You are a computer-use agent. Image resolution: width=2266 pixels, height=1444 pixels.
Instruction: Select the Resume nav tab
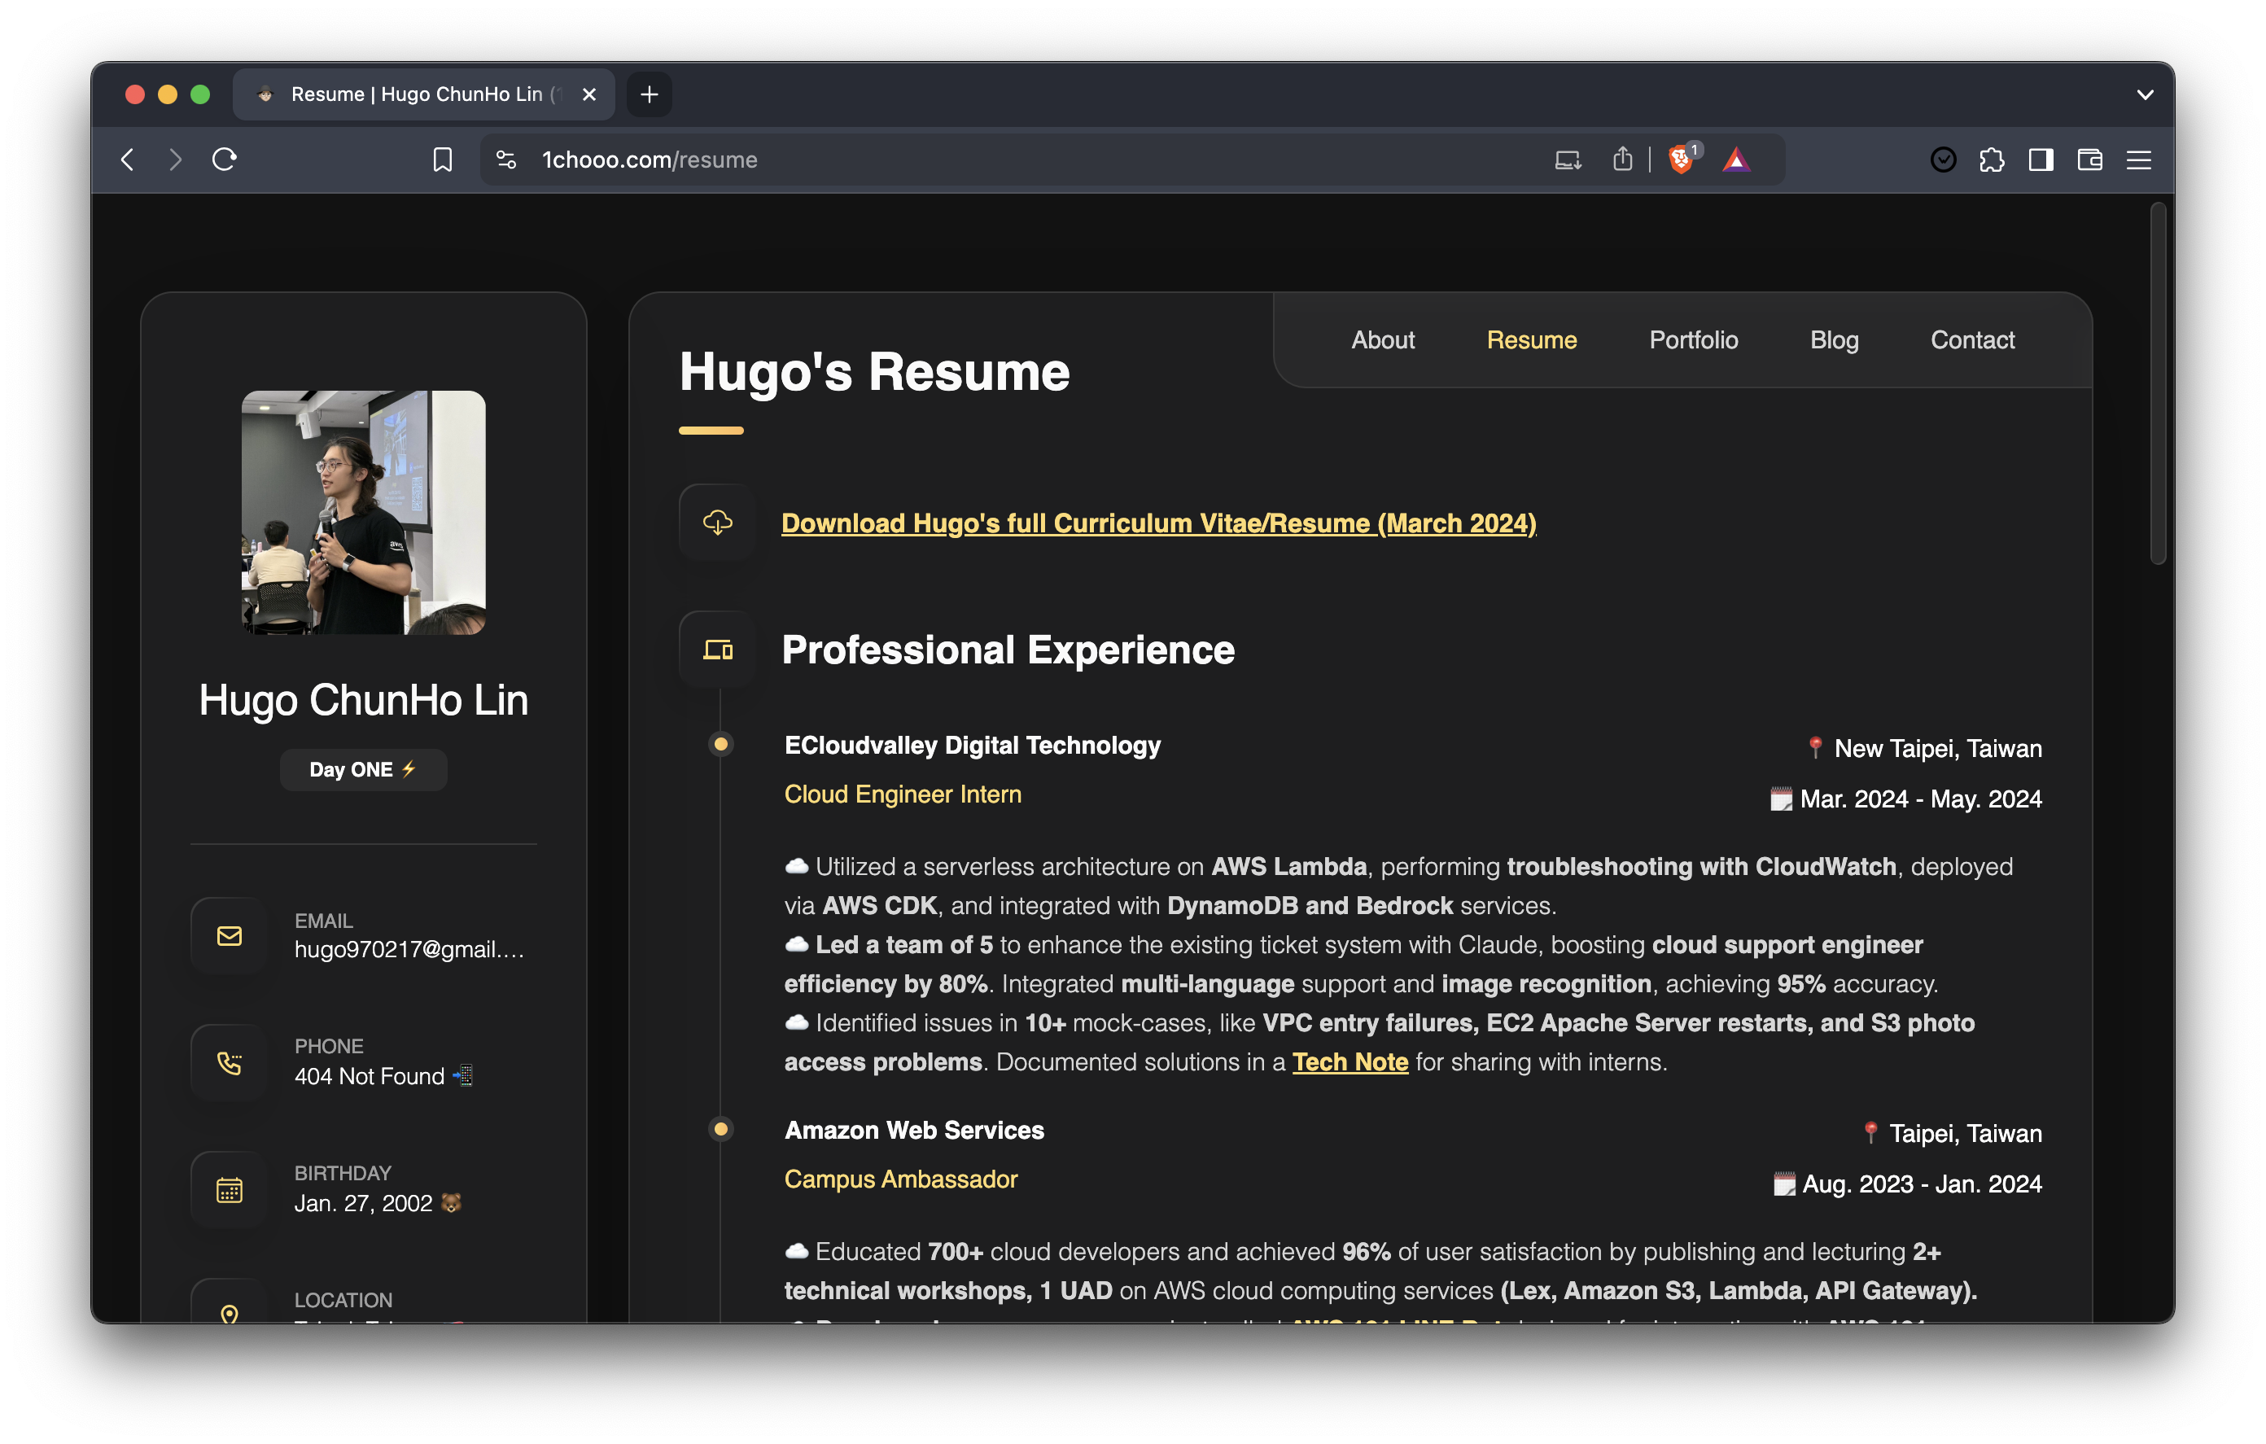point(1531,339)
